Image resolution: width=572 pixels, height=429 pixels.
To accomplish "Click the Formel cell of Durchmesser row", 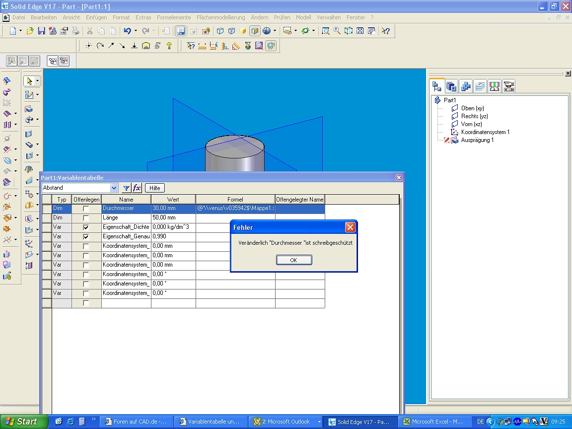I will pos(235,209).
